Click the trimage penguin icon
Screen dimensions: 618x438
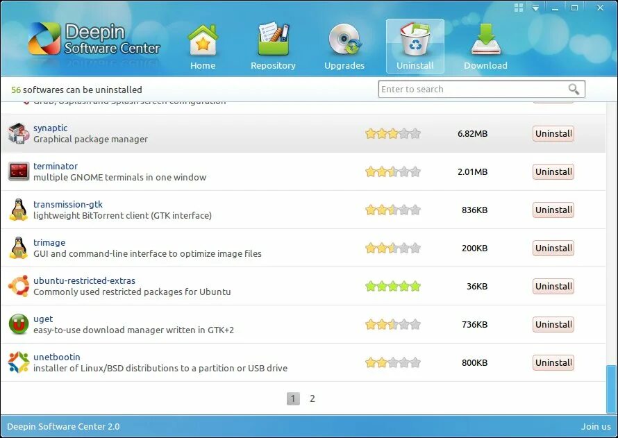(x=19, y=248)
